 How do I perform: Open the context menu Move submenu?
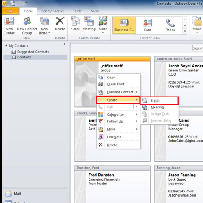[x=119, y=129]
